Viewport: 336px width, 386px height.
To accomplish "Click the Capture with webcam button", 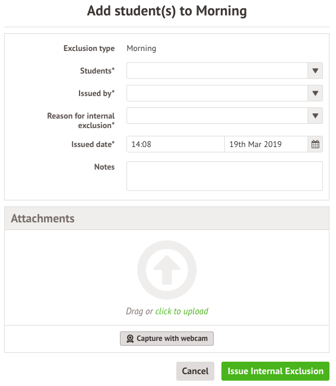I will 167,339.
